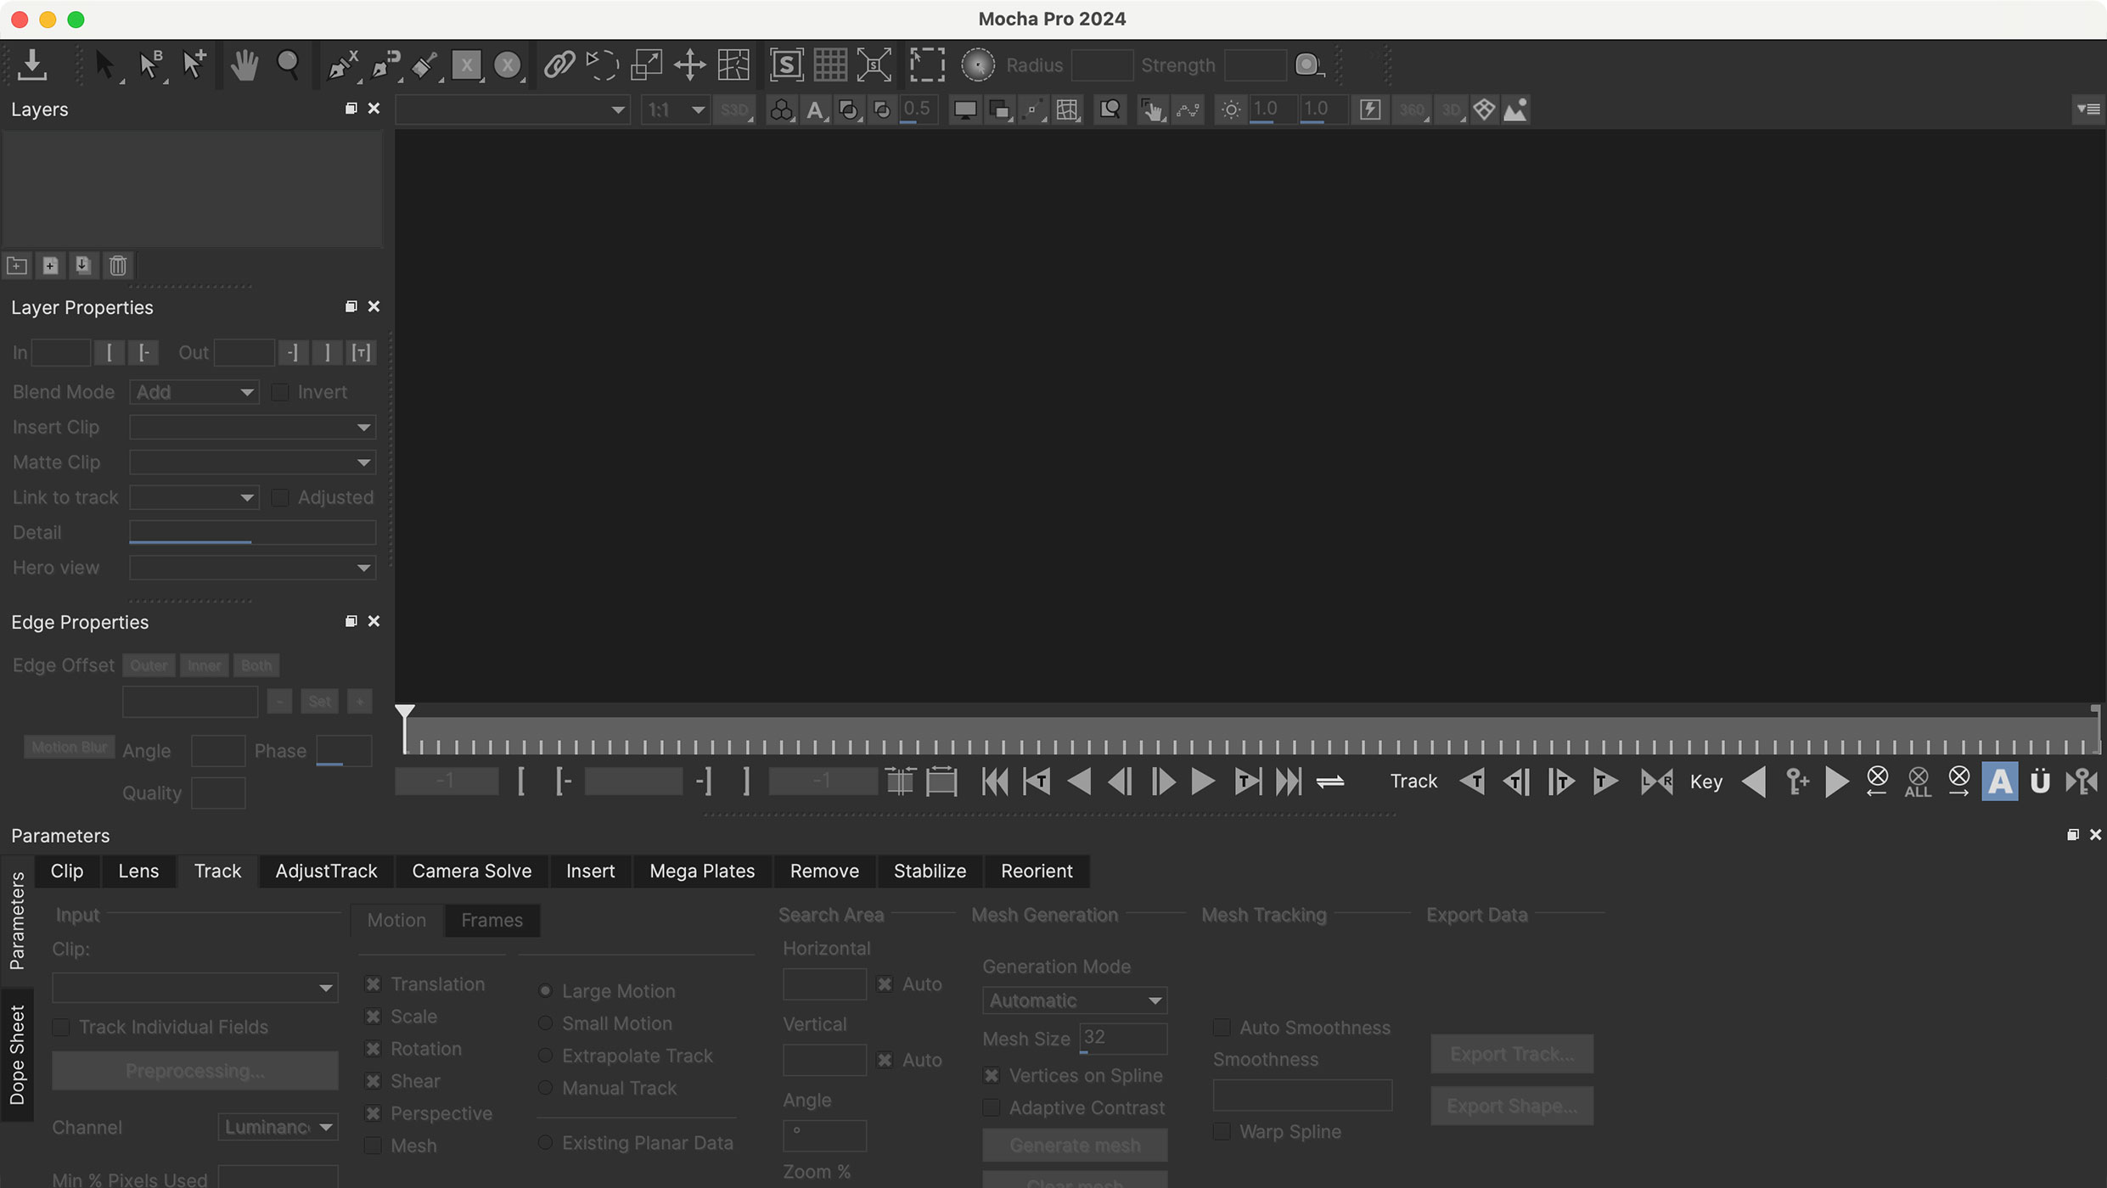This screenshot has width=2107, height=1188.
Task: Open the Hero view dropdown
Action: coord(252,568)
